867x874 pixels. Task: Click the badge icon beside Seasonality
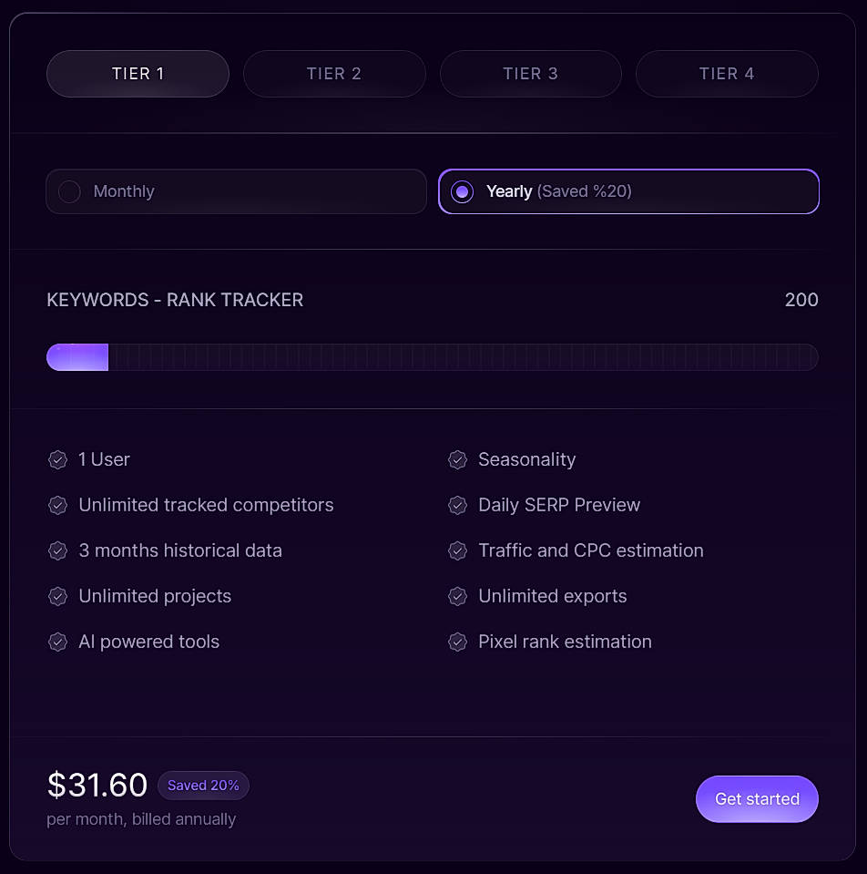[458, 459]
